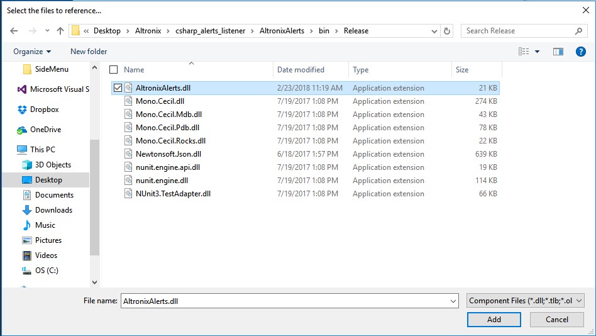Open 3D Objects cube icon
The height and width of the screenshot is (336, 596).
(x=27, y=165)
